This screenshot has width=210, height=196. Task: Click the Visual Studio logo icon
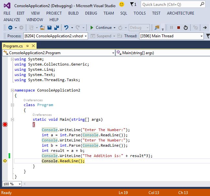click(x=7, y=6)
